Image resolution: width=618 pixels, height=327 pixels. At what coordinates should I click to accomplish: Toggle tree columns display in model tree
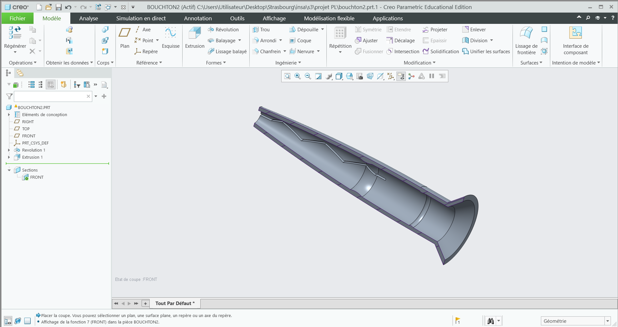coord(51,84)
